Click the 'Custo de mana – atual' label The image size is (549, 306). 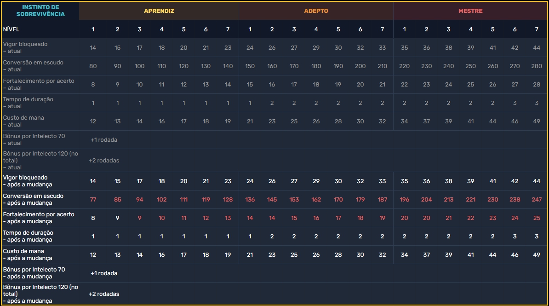click(x=23, y=121)
